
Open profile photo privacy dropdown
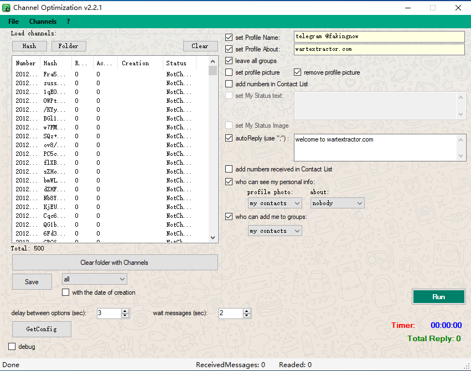point(275,203)
